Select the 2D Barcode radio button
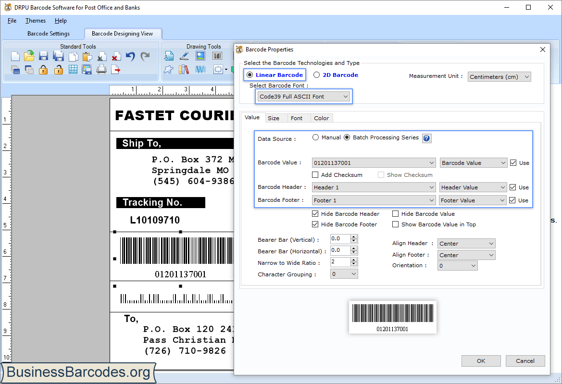 click(x=316, y=75)
